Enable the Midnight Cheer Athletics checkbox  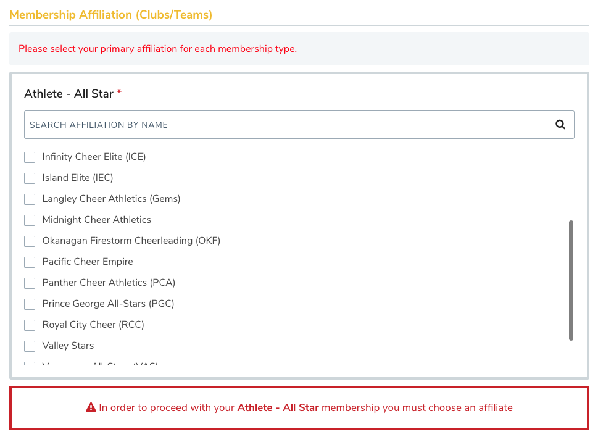[x=30, y=220]
